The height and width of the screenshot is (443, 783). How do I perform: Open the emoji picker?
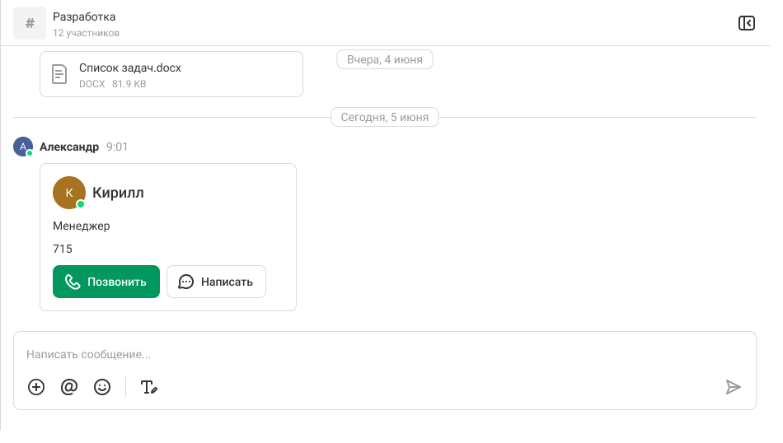point(102,387)
